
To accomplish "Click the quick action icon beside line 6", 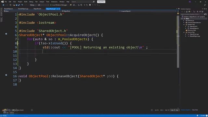I will click(x=6, y=34).
